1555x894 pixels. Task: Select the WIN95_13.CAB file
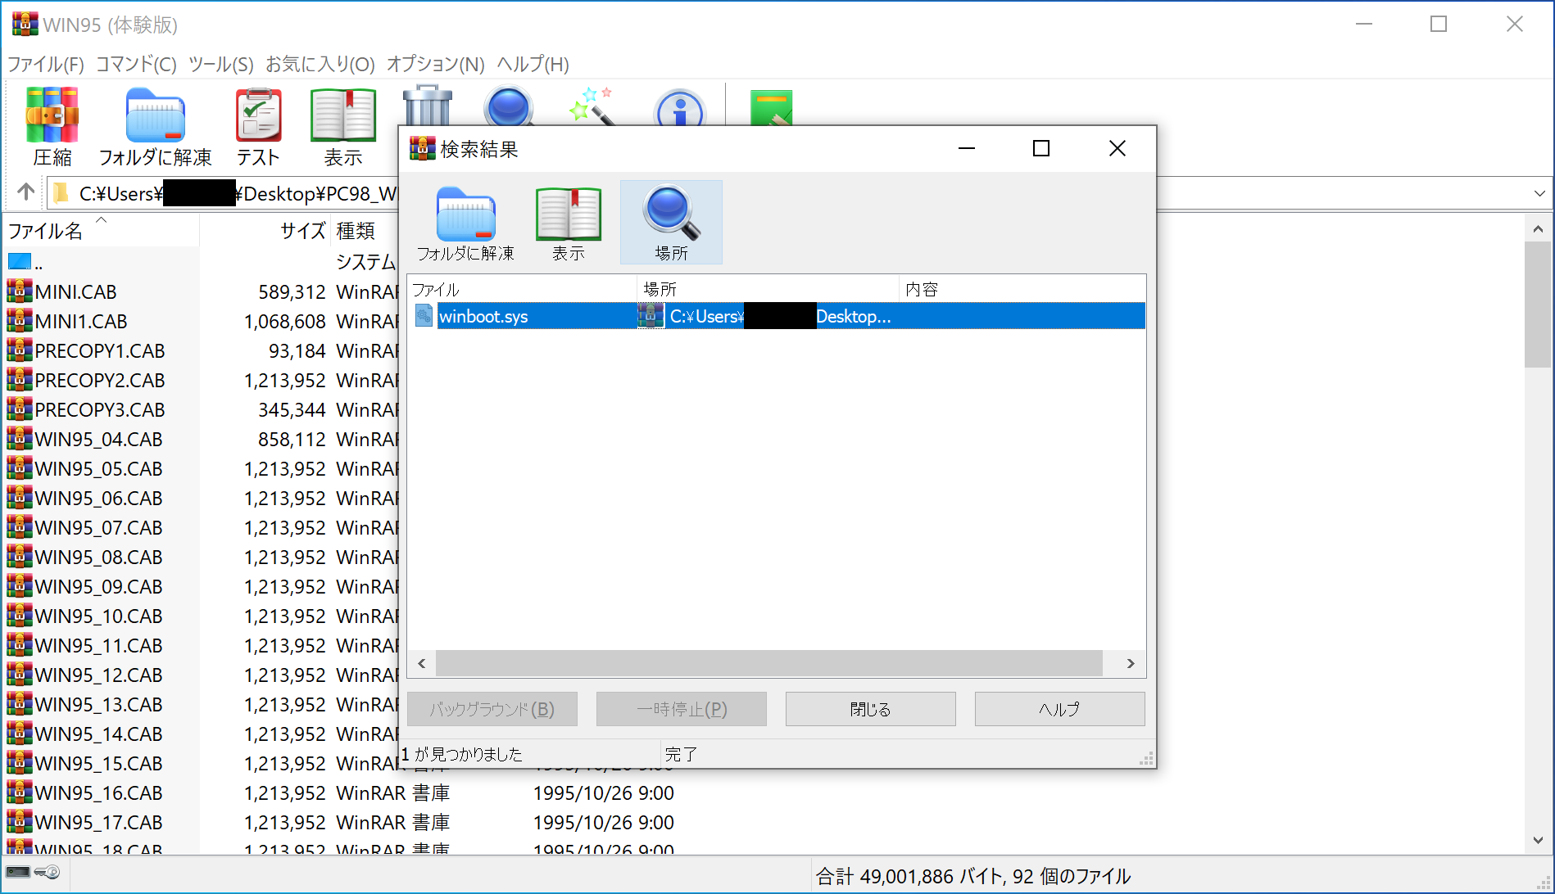[201, 704]
